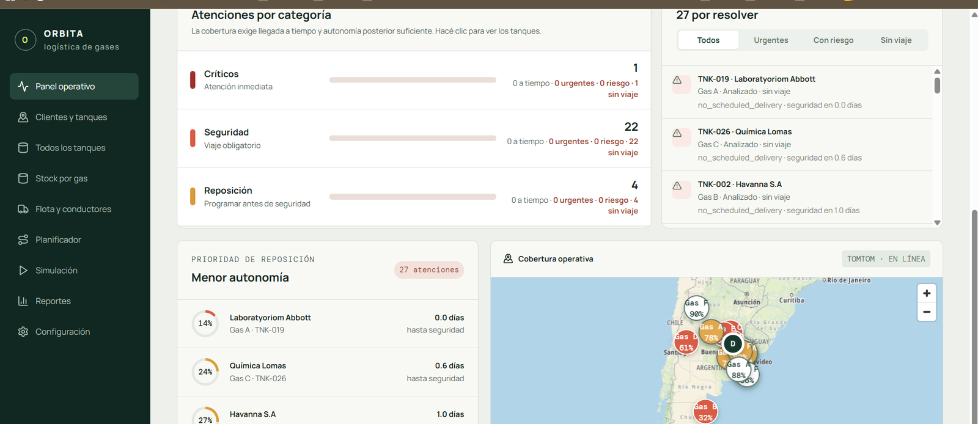Click the alerts list scroll-up arrow
Viewport: 978px width, 424px height.
[x=937, y=71]
